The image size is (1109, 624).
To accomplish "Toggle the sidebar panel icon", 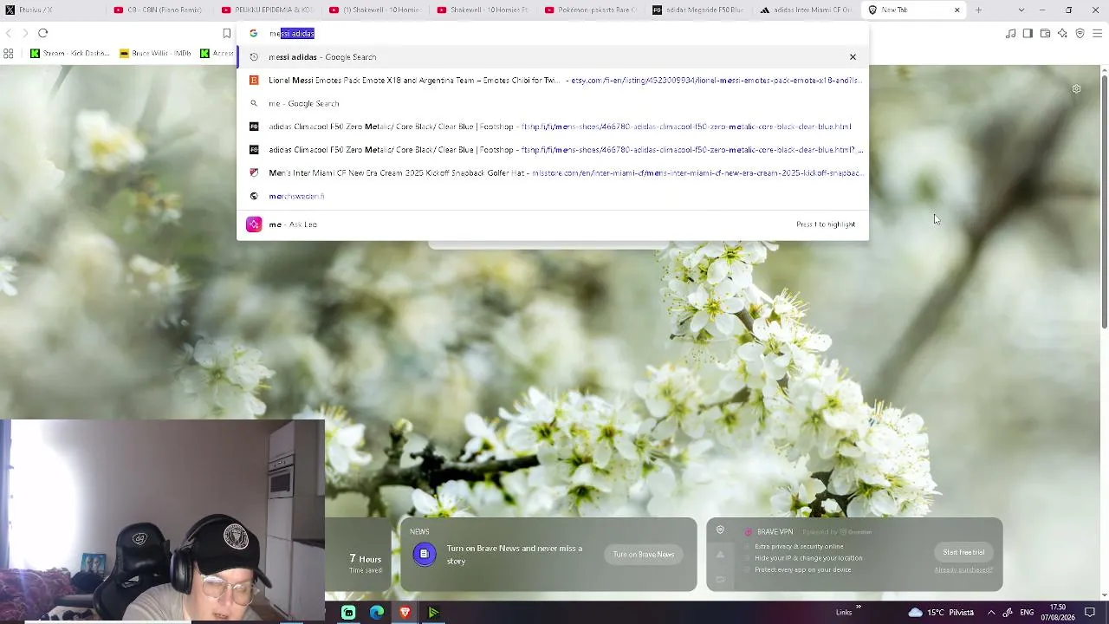I will (1028, 33).
